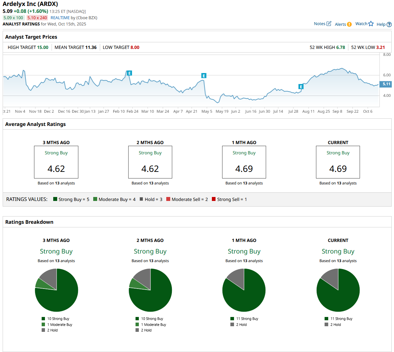Click the February earnings E marker on chart

[x=130, y=73]
